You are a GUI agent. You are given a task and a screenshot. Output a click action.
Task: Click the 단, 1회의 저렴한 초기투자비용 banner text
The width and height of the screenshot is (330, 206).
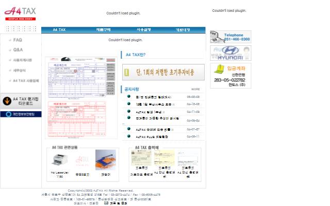[165, 73]
